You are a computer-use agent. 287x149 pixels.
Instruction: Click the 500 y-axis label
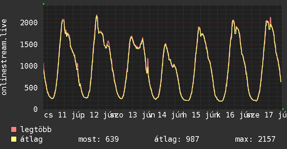[31, 88]
